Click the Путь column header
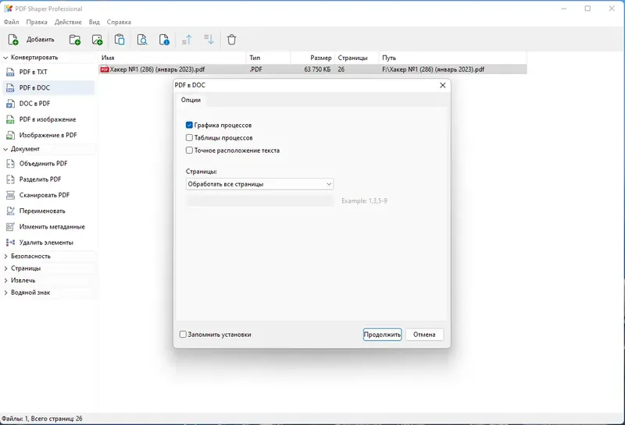 (x=453, y=58)
